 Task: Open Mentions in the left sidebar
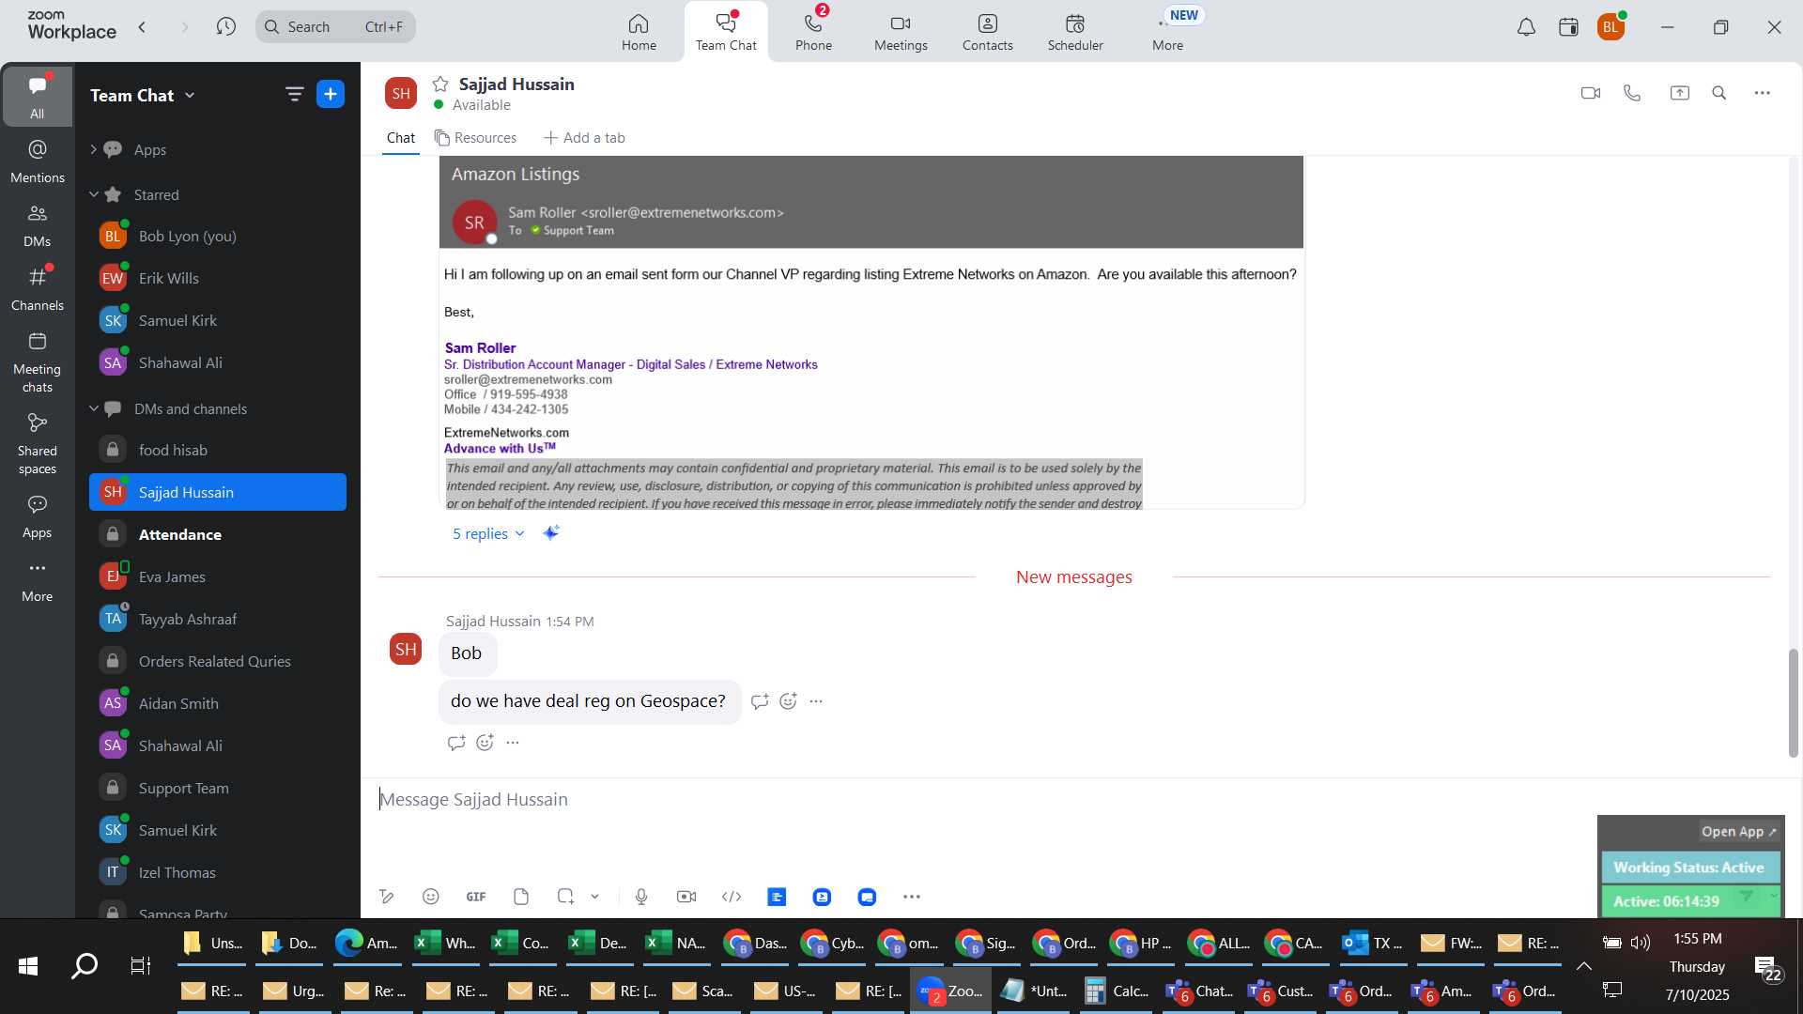pyautogui.click(x=38, y=161)
